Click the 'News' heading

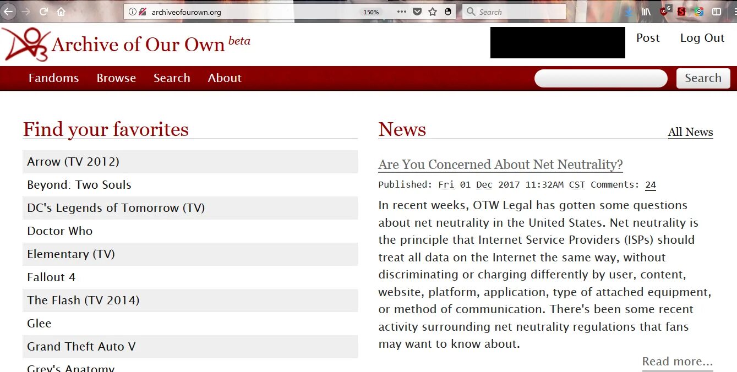(x=402, y=129)
